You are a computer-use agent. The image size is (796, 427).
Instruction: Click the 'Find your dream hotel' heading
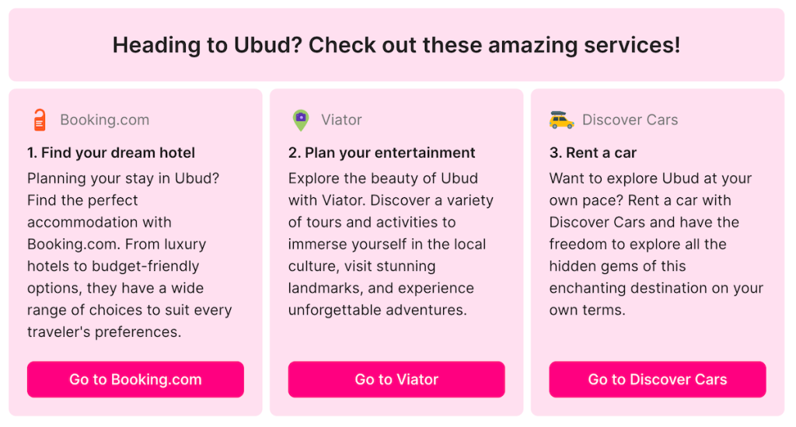(x=111, y=153)
